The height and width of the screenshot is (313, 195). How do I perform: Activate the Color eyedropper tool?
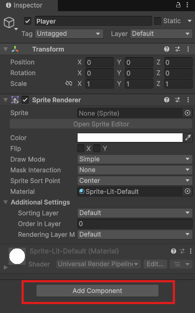[188, 138]
